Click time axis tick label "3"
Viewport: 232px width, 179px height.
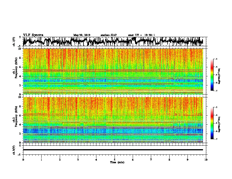[x=78, y=160]
